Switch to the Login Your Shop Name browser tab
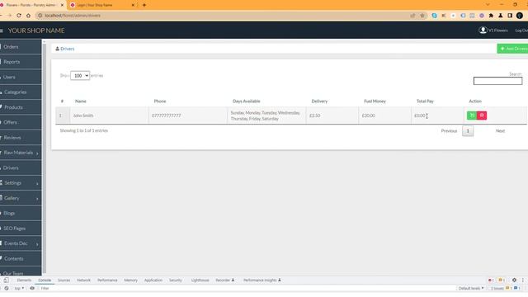The width and height of the screenshot is (528, 297). click(101, 5)
